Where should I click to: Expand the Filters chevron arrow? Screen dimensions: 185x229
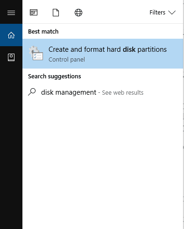tap(172, 13)
